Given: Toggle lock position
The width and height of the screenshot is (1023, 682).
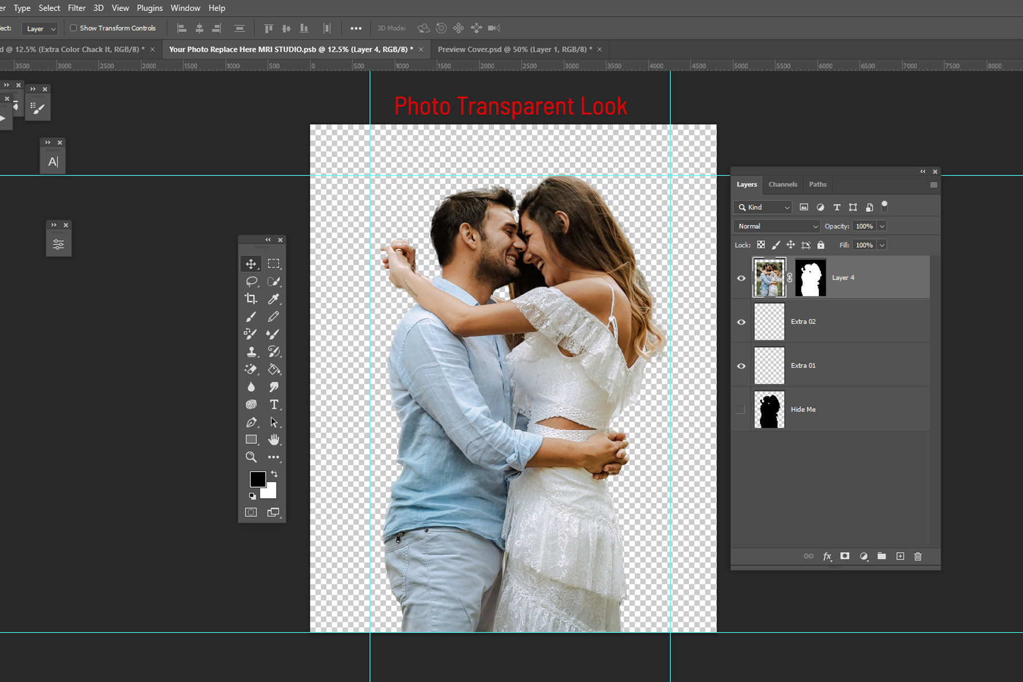Looking at the screenshot, I should pyautogui.click(x=790, y=245).
